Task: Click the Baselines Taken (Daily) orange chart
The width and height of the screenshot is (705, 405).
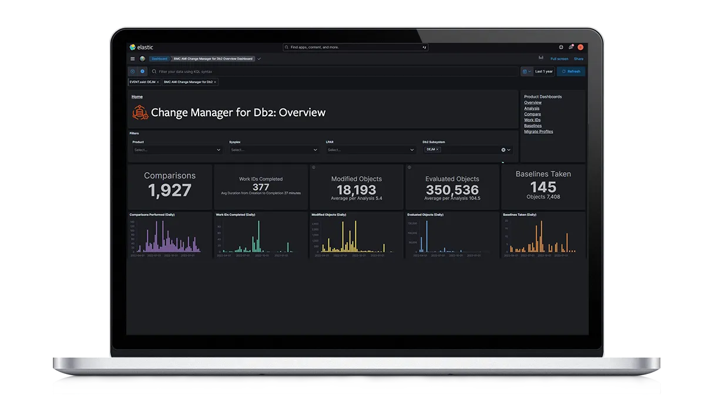Action: [543, 235]
